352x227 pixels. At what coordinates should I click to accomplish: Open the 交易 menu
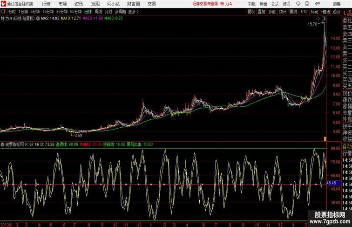152,4
